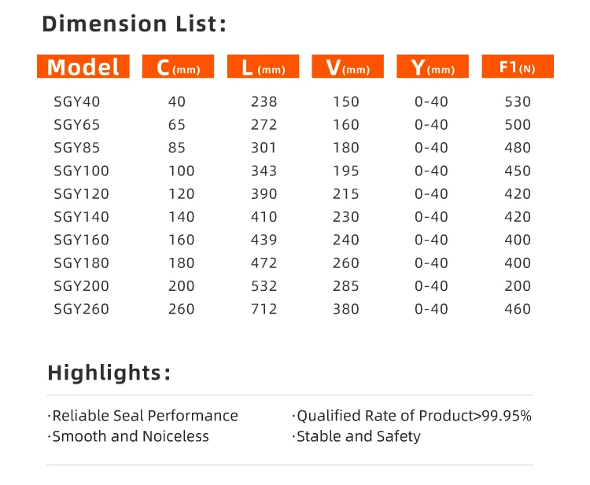Select the Highlights section heading
590x485 pixels.
(x=109, y=373)
